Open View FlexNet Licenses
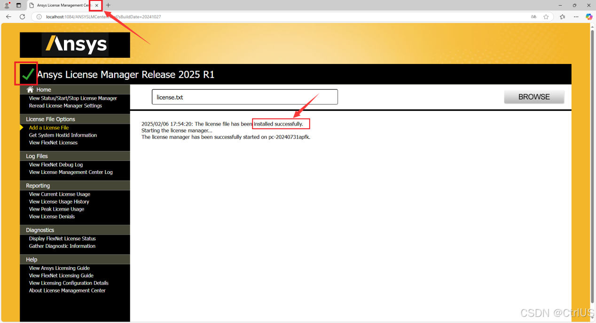 [53, 143]
